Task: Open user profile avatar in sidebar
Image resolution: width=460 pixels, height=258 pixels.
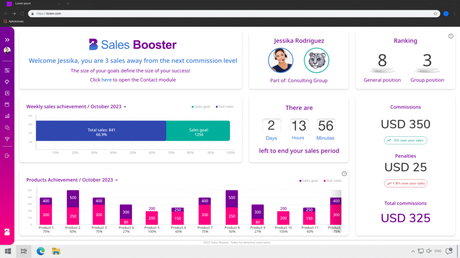Action: click(x=7, y=51)
